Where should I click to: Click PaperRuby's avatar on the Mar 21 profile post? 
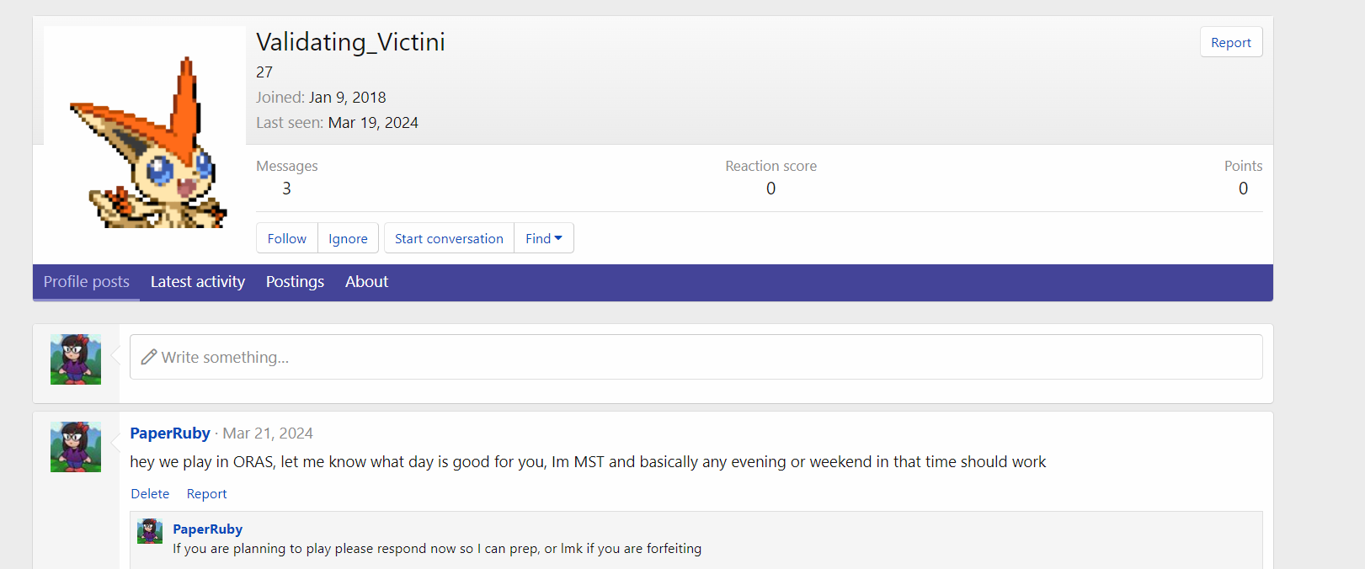[x=76, y=447]
